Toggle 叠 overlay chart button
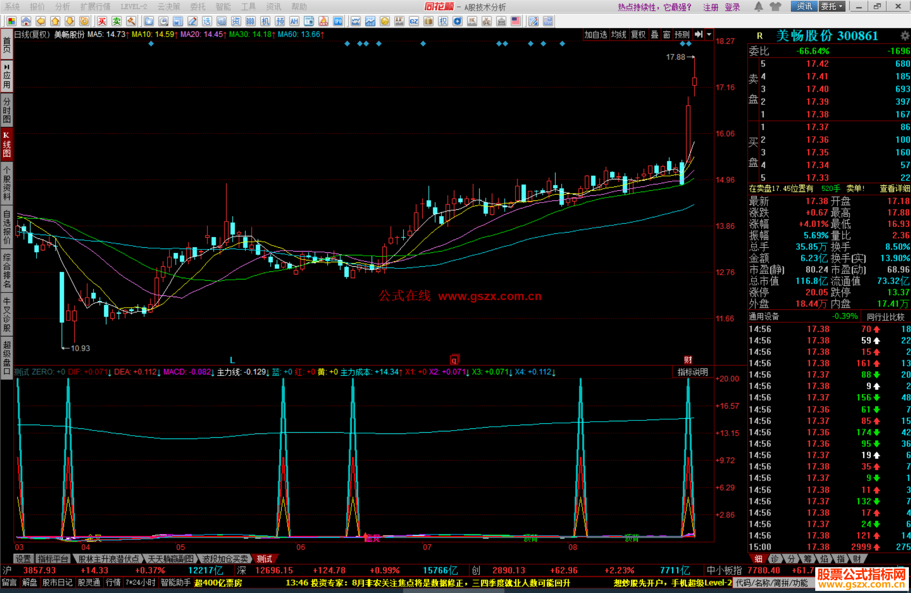911x593 pixels. (654, 35)
